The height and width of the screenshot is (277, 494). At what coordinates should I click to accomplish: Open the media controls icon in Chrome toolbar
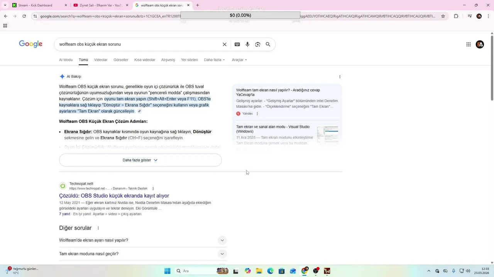pos(469,16)
